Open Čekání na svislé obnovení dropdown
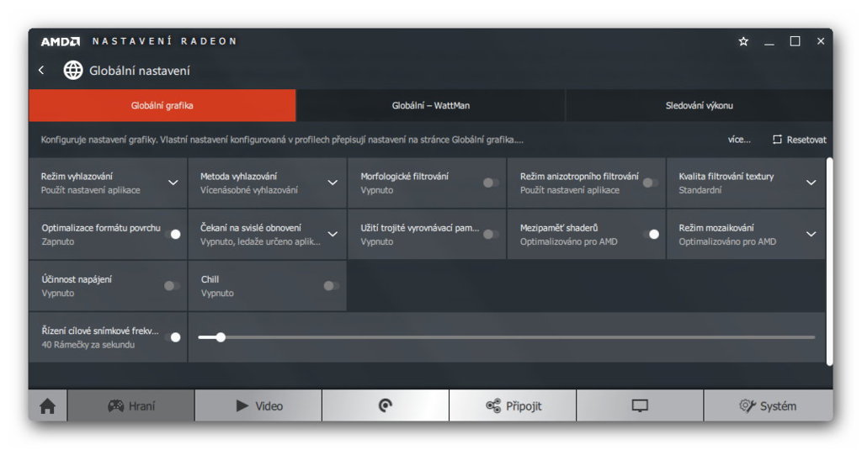The image size is (862, 450). pos(333,234)
